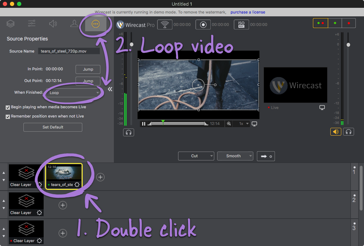
Task: Select the red live-only layout
Action: (x=349, y=23)
